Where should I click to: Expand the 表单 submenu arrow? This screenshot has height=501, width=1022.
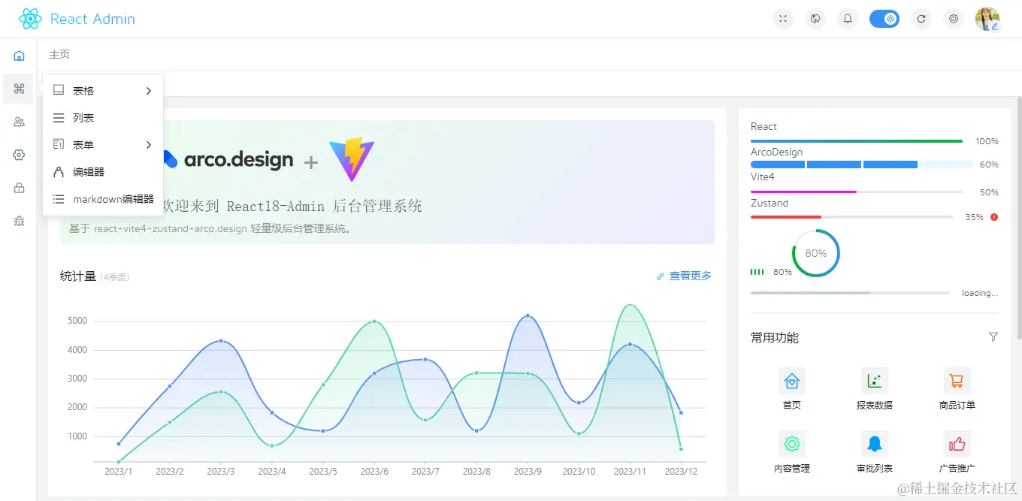point(149,144)
